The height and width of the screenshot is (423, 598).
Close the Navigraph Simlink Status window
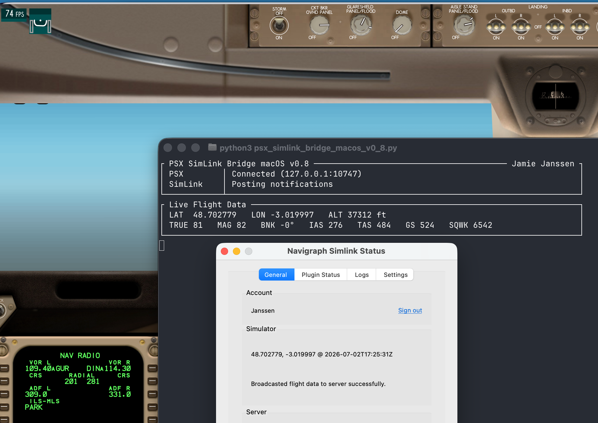[x=224, y=251]
